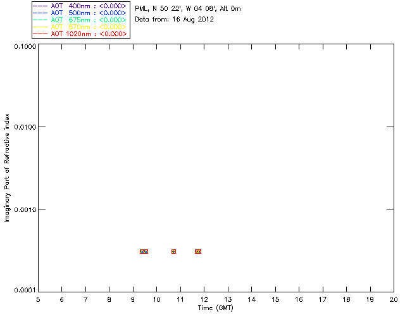Click the purple dashed line sample for AOT 400nm

coord(40,6)
